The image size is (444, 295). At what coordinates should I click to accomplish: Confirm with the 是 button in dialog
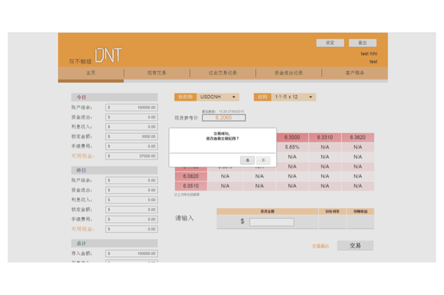(x=247, y=161)
